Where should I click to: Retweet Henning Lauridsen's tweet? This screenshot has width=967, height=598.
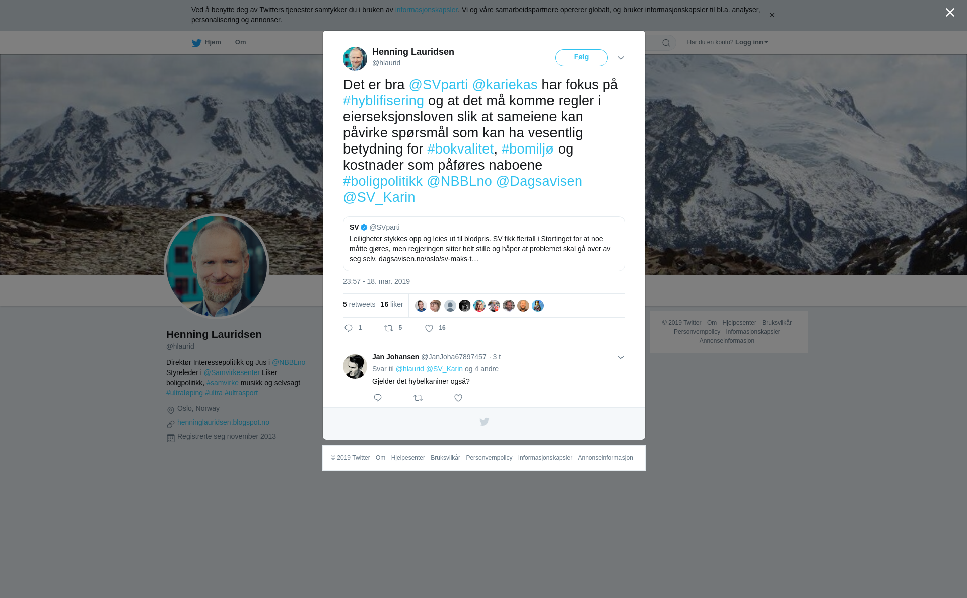pos(389,328)
